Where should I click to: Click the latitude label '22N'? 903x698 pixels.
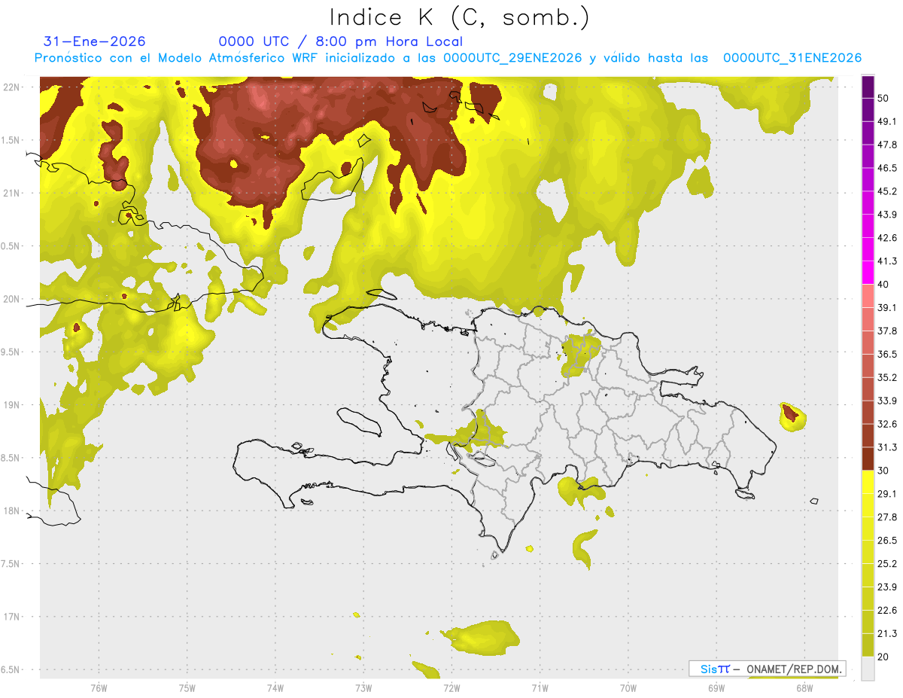tap(12, 87)
